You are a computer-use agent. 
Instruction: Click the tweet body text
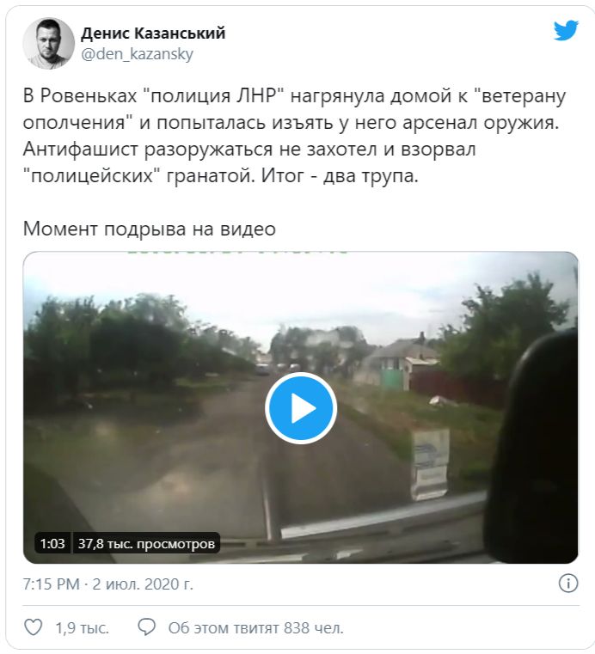294,136
